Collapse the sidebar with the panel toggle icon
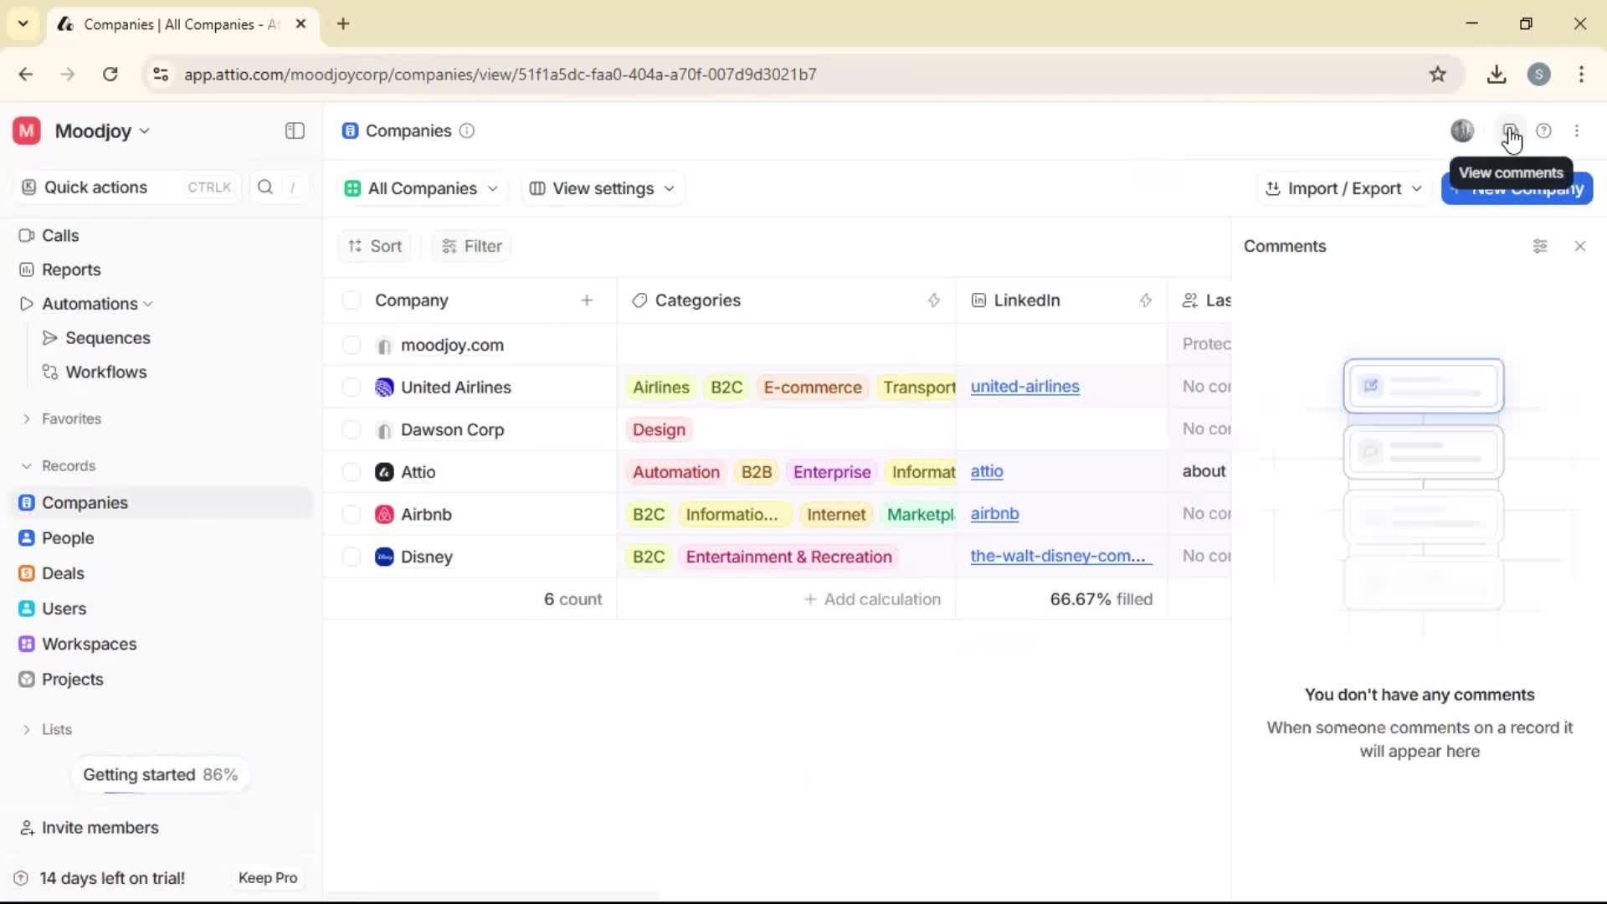 click(294, 131)
